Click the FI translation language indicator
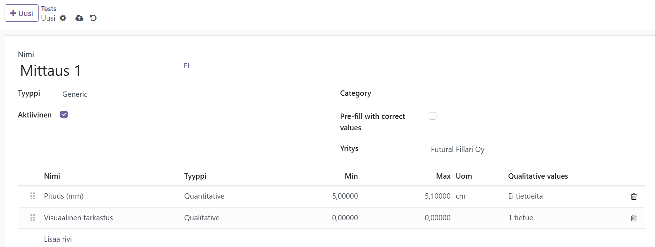The height and width of the screenshot is (247, 655). 187,66
